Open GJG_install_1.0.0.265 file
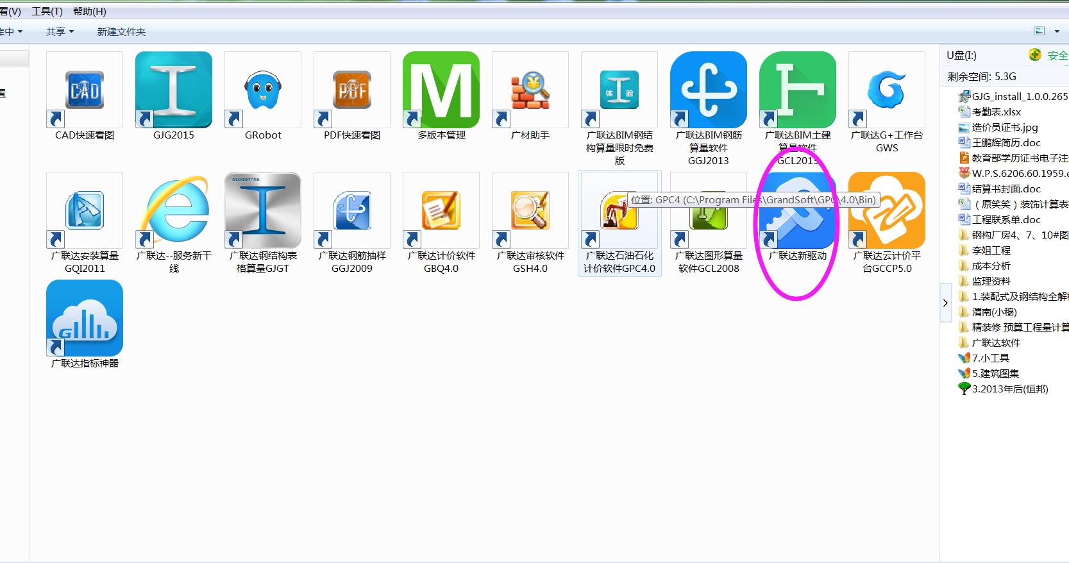 click(1013, 96)
